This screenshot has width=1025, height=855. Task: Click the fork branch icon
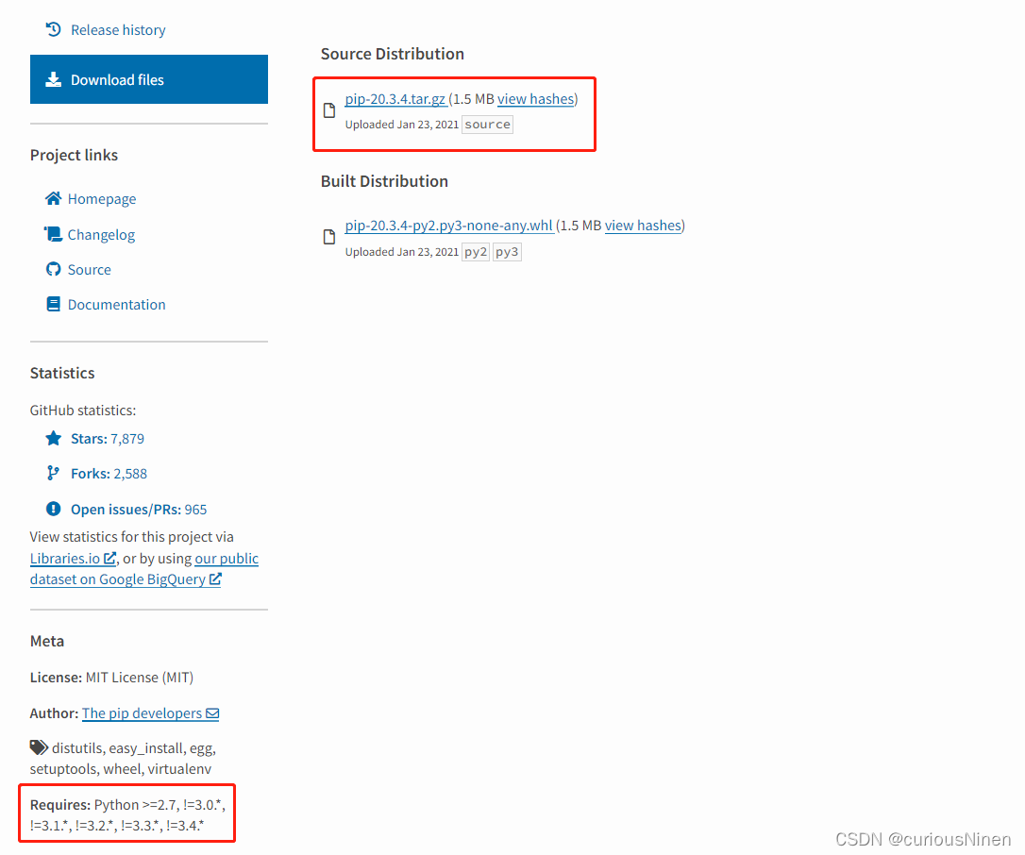tap(53, 473)
